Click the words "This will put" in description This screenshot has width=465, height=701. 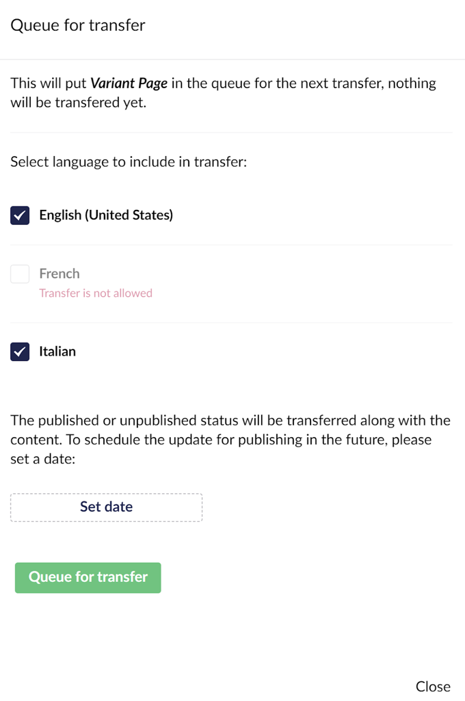click(49, 83)
